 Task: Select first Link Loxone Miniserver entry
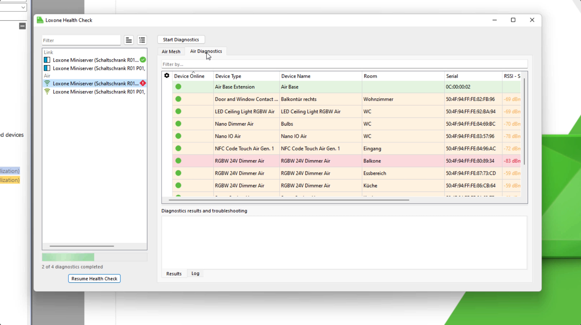click(x=95, y=60)
